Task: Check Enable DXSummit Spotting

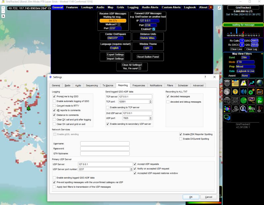Action: (181, 139)
